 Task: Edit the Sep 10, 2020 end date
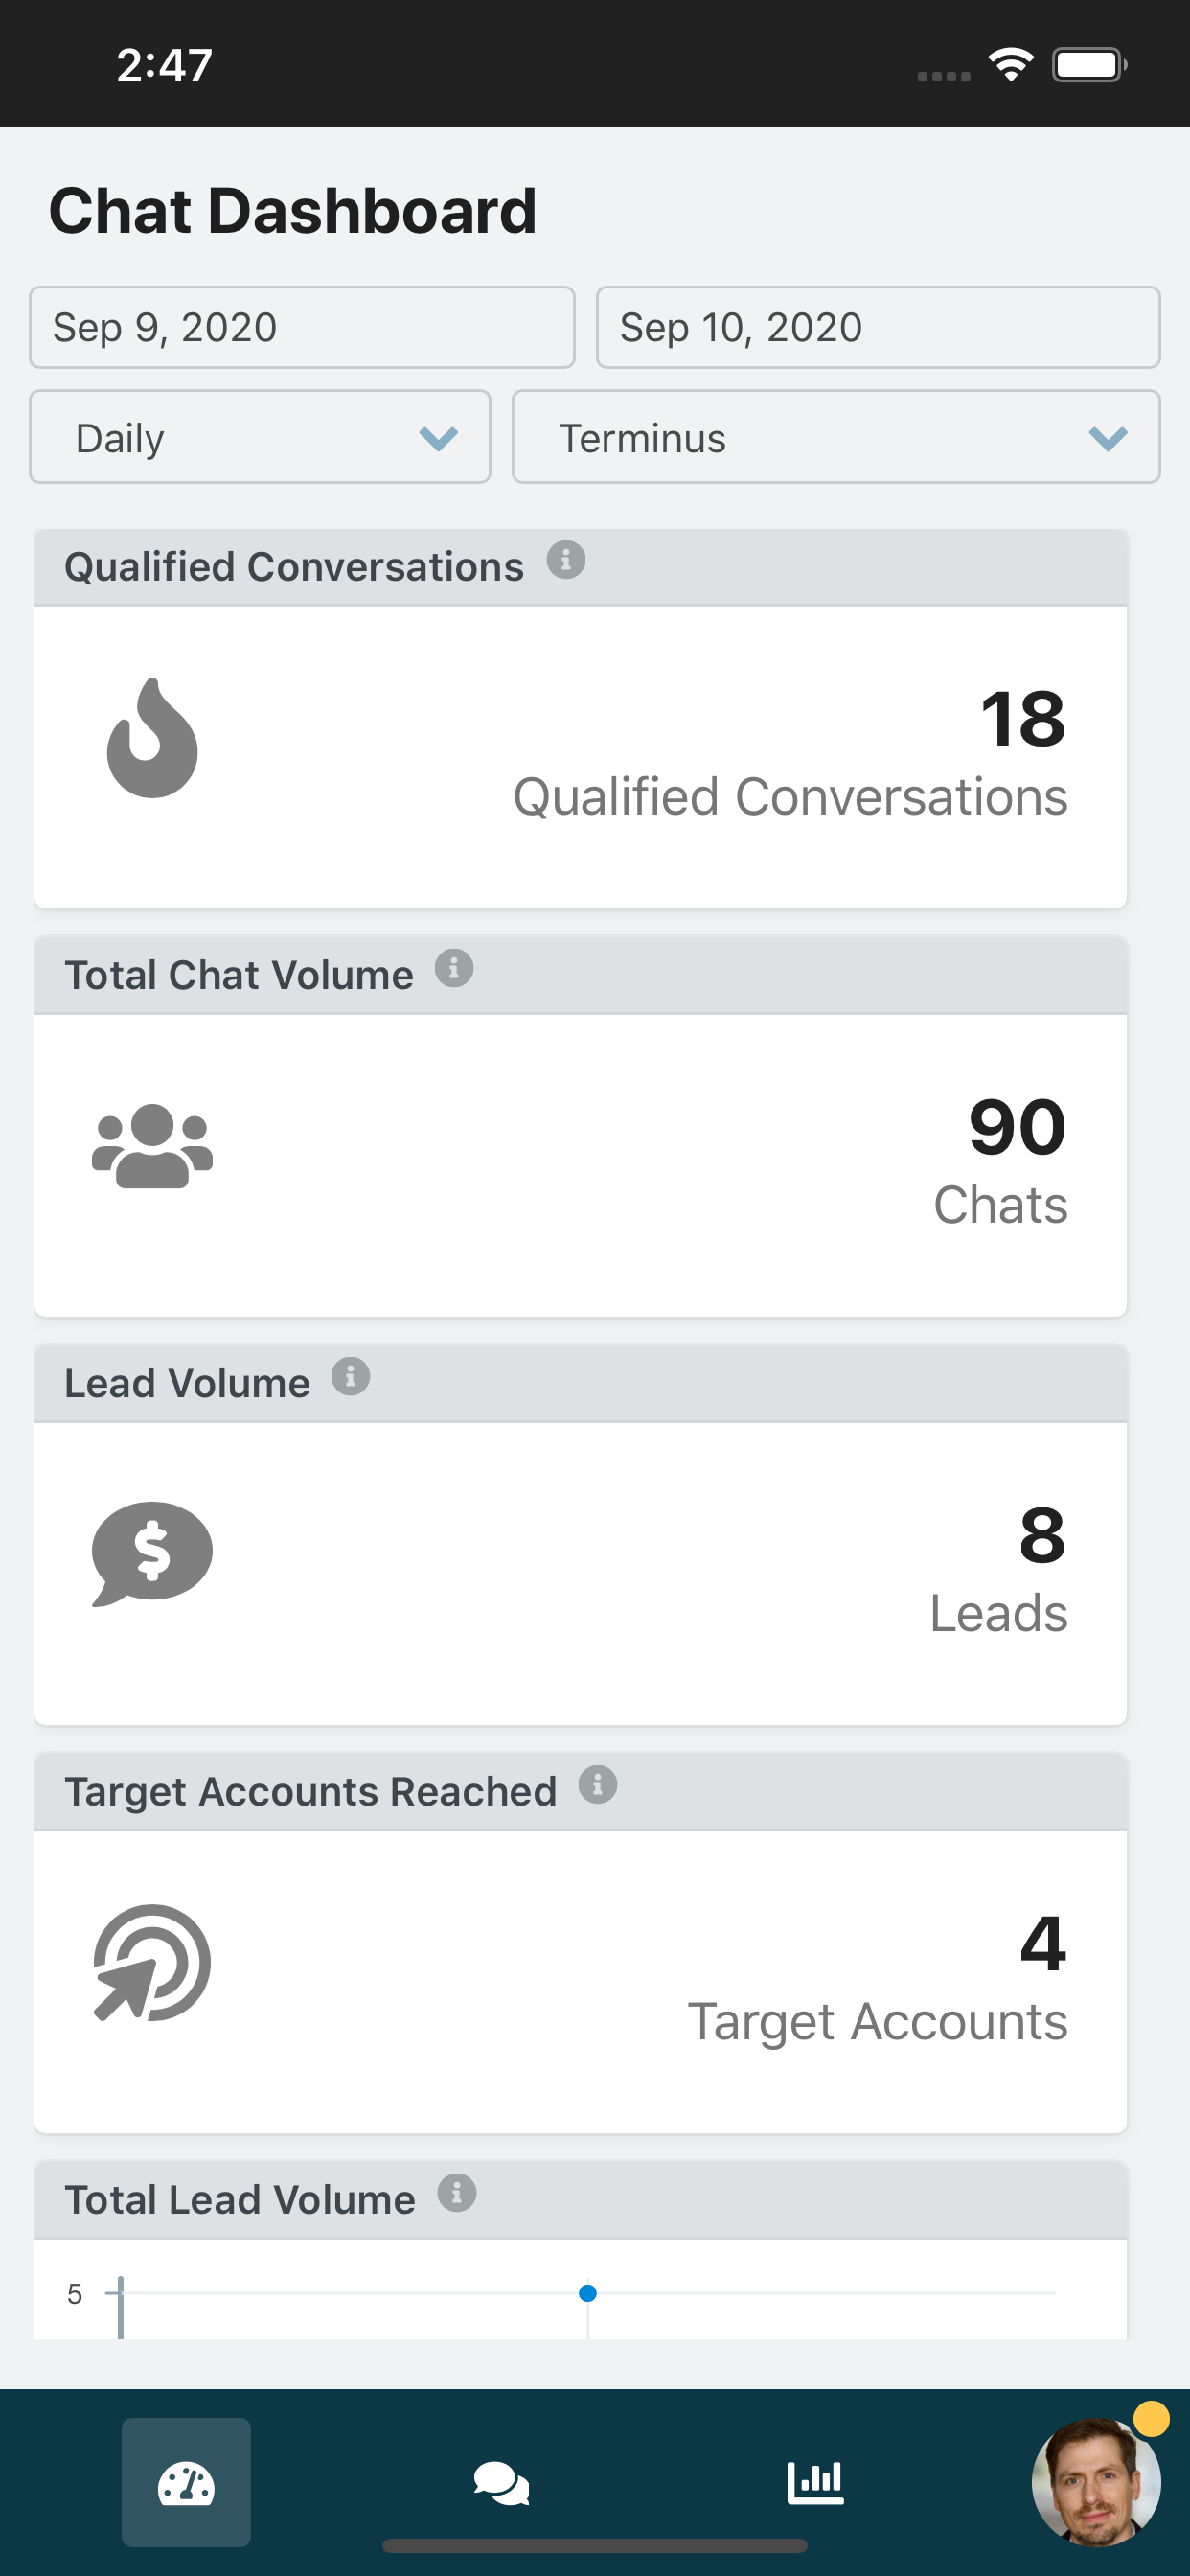point(878,327)
